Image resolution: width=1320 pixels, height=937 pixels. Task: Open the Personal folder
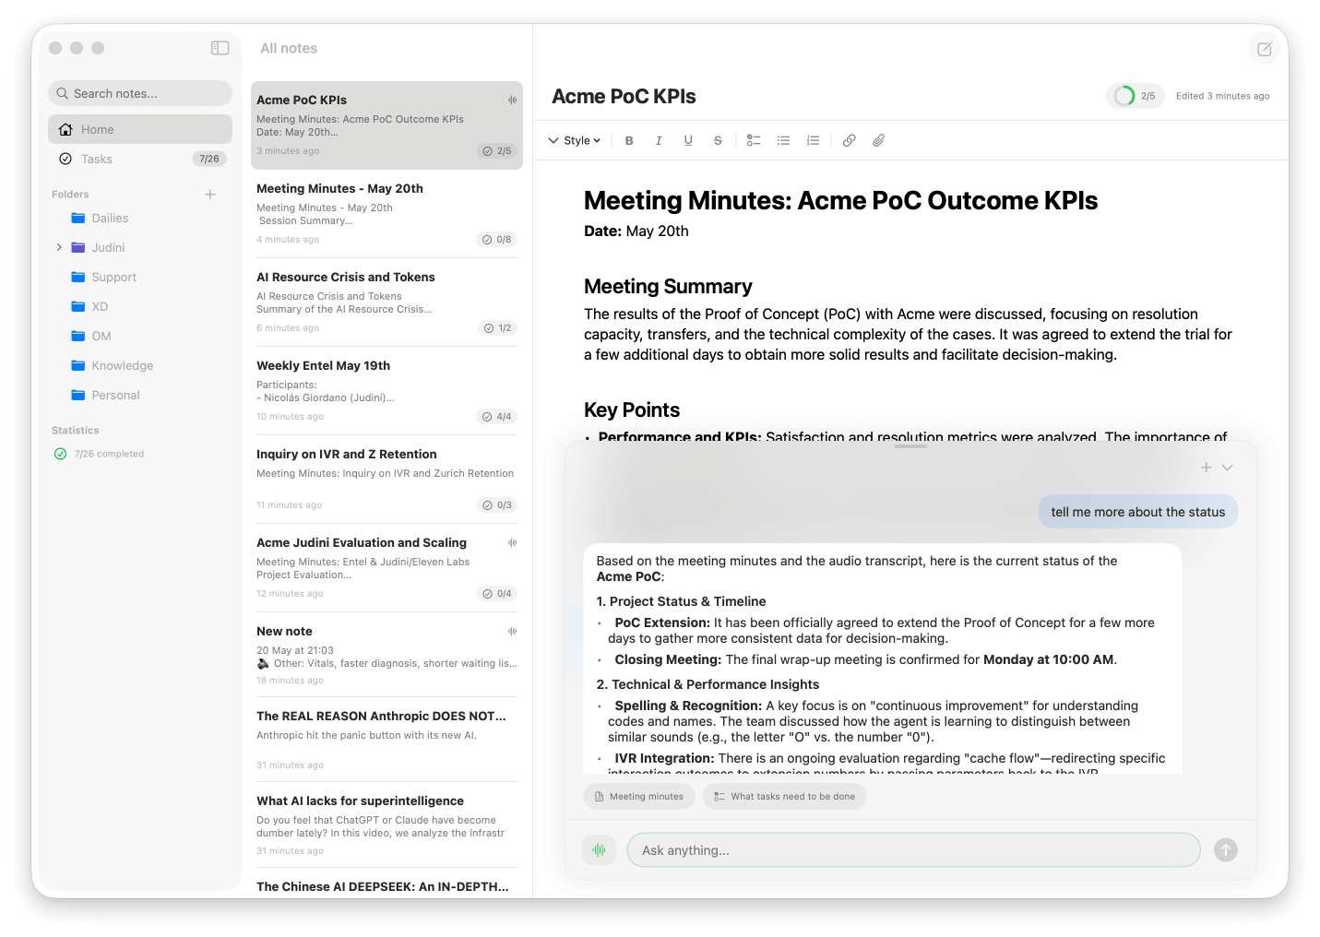[x=115, y=396]
